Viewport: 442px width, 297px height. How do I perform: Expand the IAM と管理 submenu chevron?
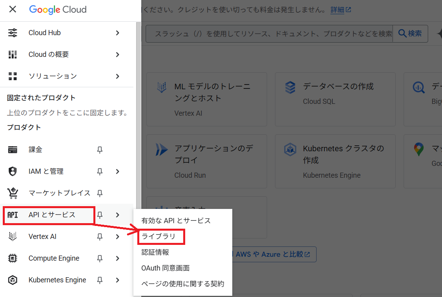(118, 171)
